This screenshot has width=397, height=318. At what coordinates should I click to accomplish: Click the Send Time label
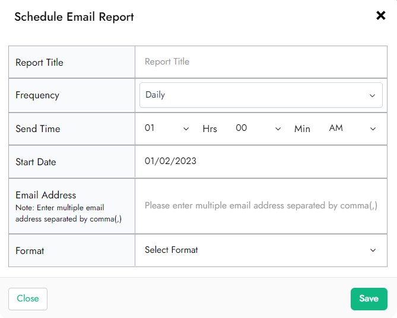point(38,129)
